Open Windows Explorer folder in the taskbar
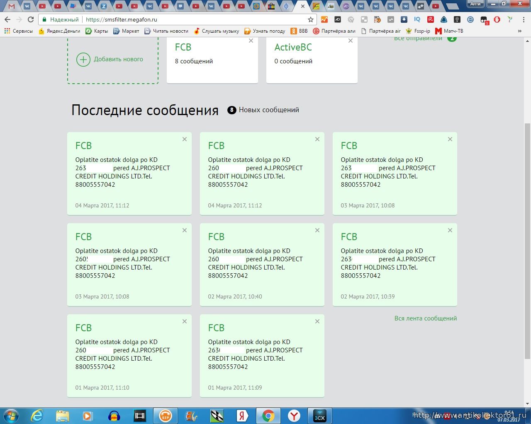This screenshot has height=424, width=531. [63, 416]
